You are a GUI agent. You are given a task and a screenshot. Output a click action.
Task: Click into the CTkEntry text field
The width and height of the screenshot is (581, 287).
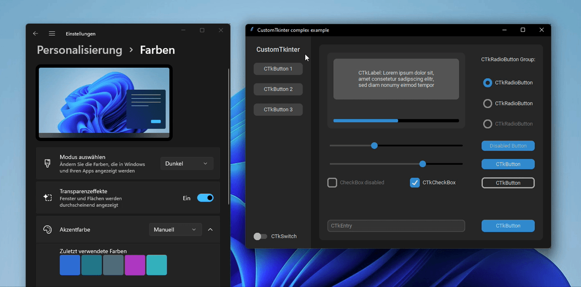pos(396,226)
